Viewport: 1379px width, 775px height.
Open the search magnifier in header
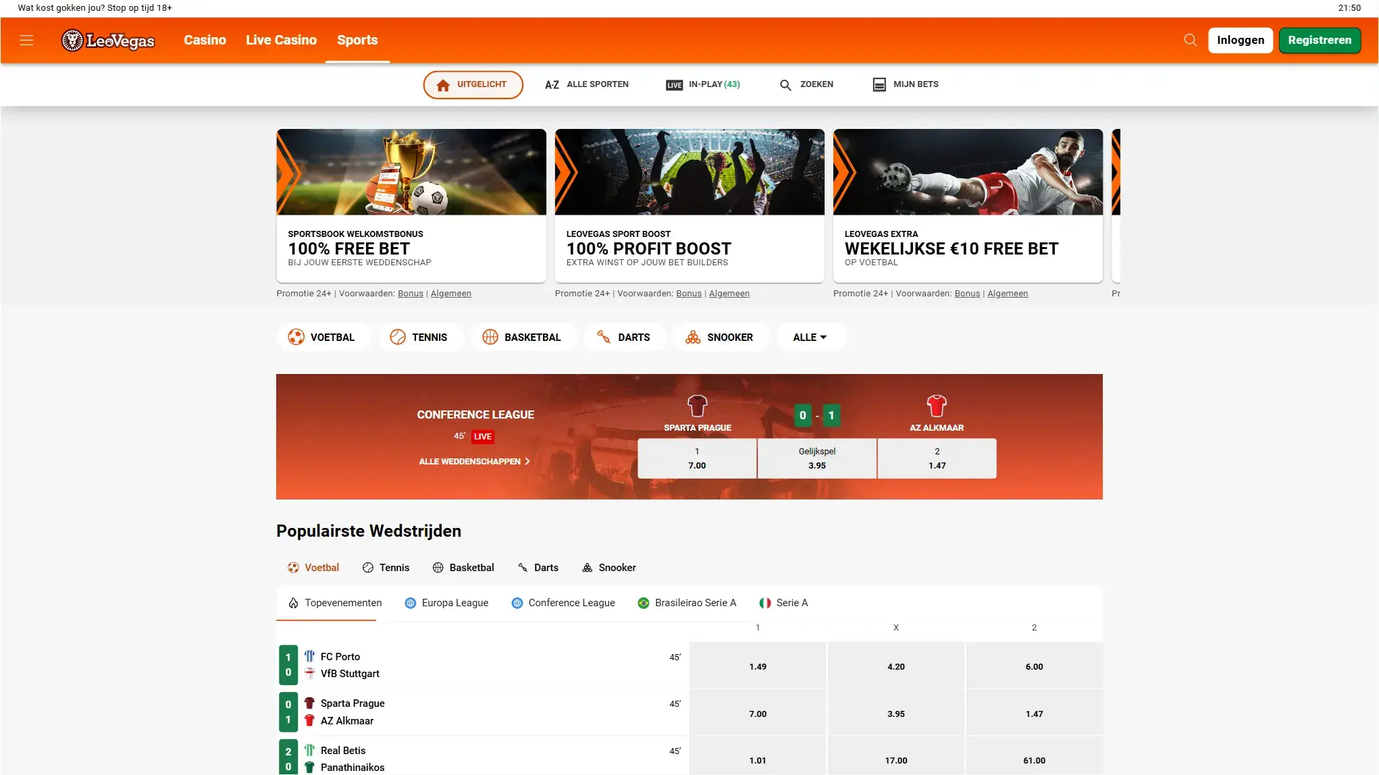1190,40
